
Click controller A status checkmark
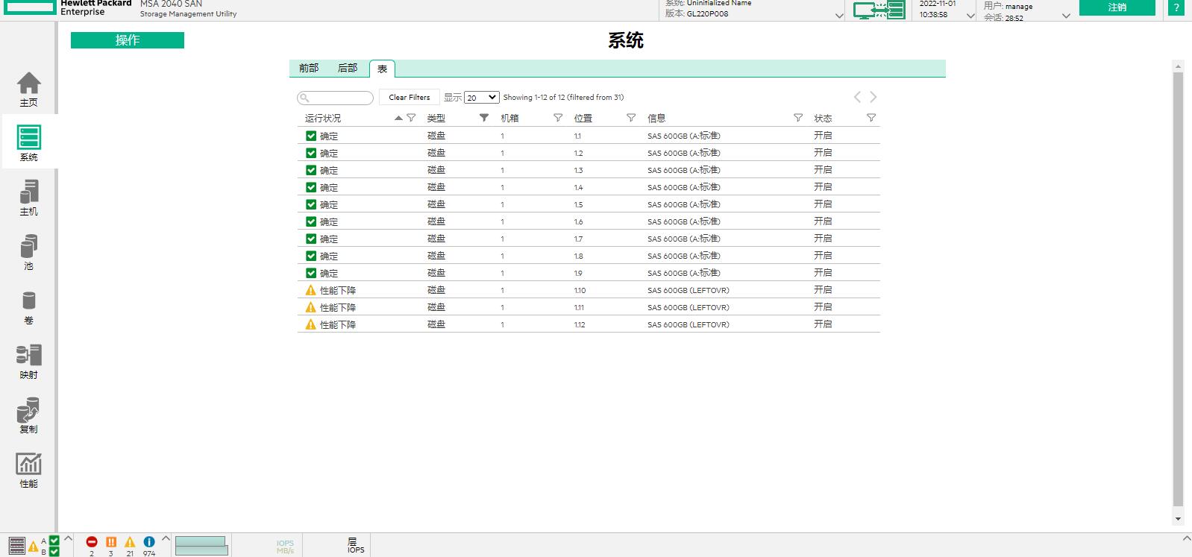pos(54,541)
